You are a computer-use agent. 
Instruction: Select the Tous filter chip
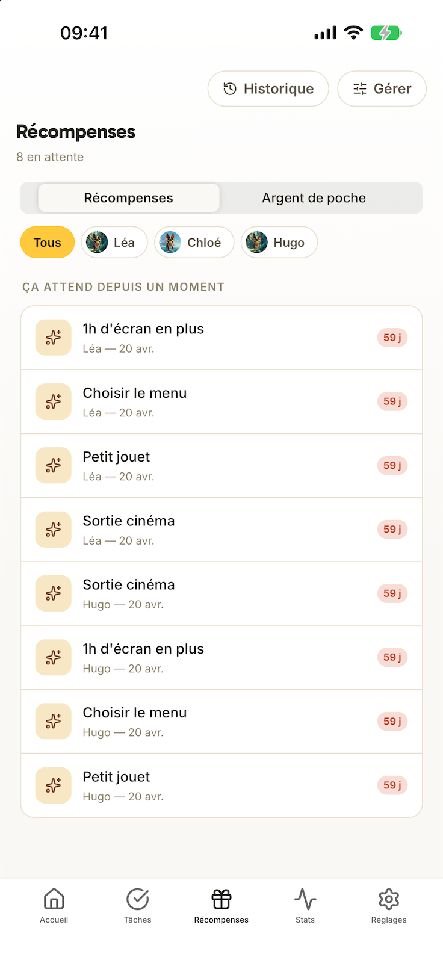pyautogui.click(x=48, y=242)
